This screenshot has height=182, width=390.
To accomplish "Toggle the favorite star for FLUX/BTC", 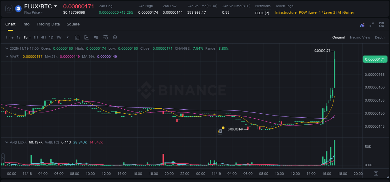I will [x=8, y=9].
